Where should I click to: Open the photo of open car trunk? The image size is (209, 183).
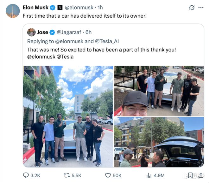[159, 142]
